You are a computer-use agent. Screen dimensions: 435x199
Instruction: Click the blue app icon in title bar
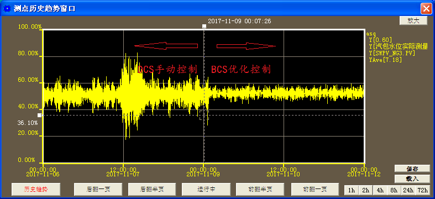pyautogui.click(x=7, y=9)
